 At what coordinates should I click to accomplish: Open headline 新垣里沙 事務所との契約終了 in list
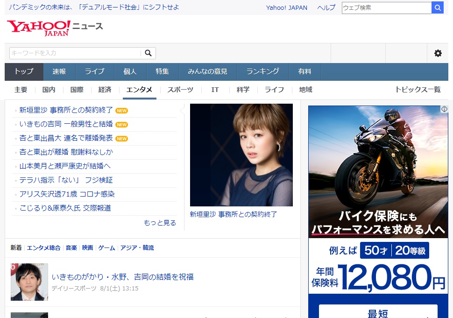[66, 110]
